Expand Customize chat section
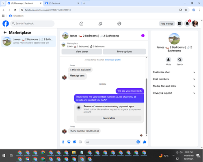The image size is (203, 162). tap(174, 72)
